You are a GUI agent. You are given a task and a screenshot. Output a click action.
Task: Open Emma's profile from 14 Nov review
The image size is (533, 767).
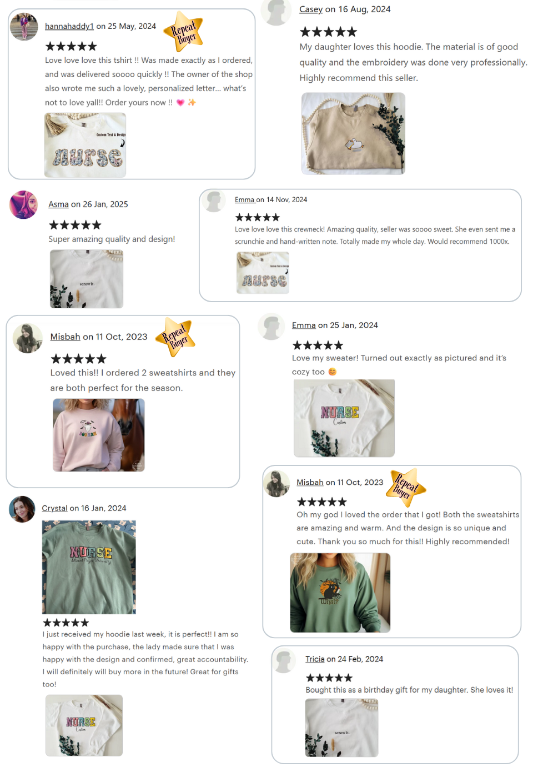tap(244, 200)
